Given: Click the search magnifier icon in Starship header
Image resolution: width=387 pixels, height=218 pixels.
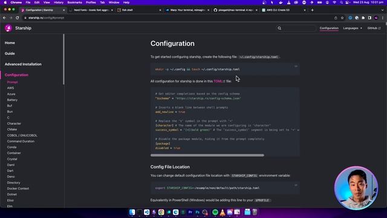Looking at the screenshot, I should (279, 28).
